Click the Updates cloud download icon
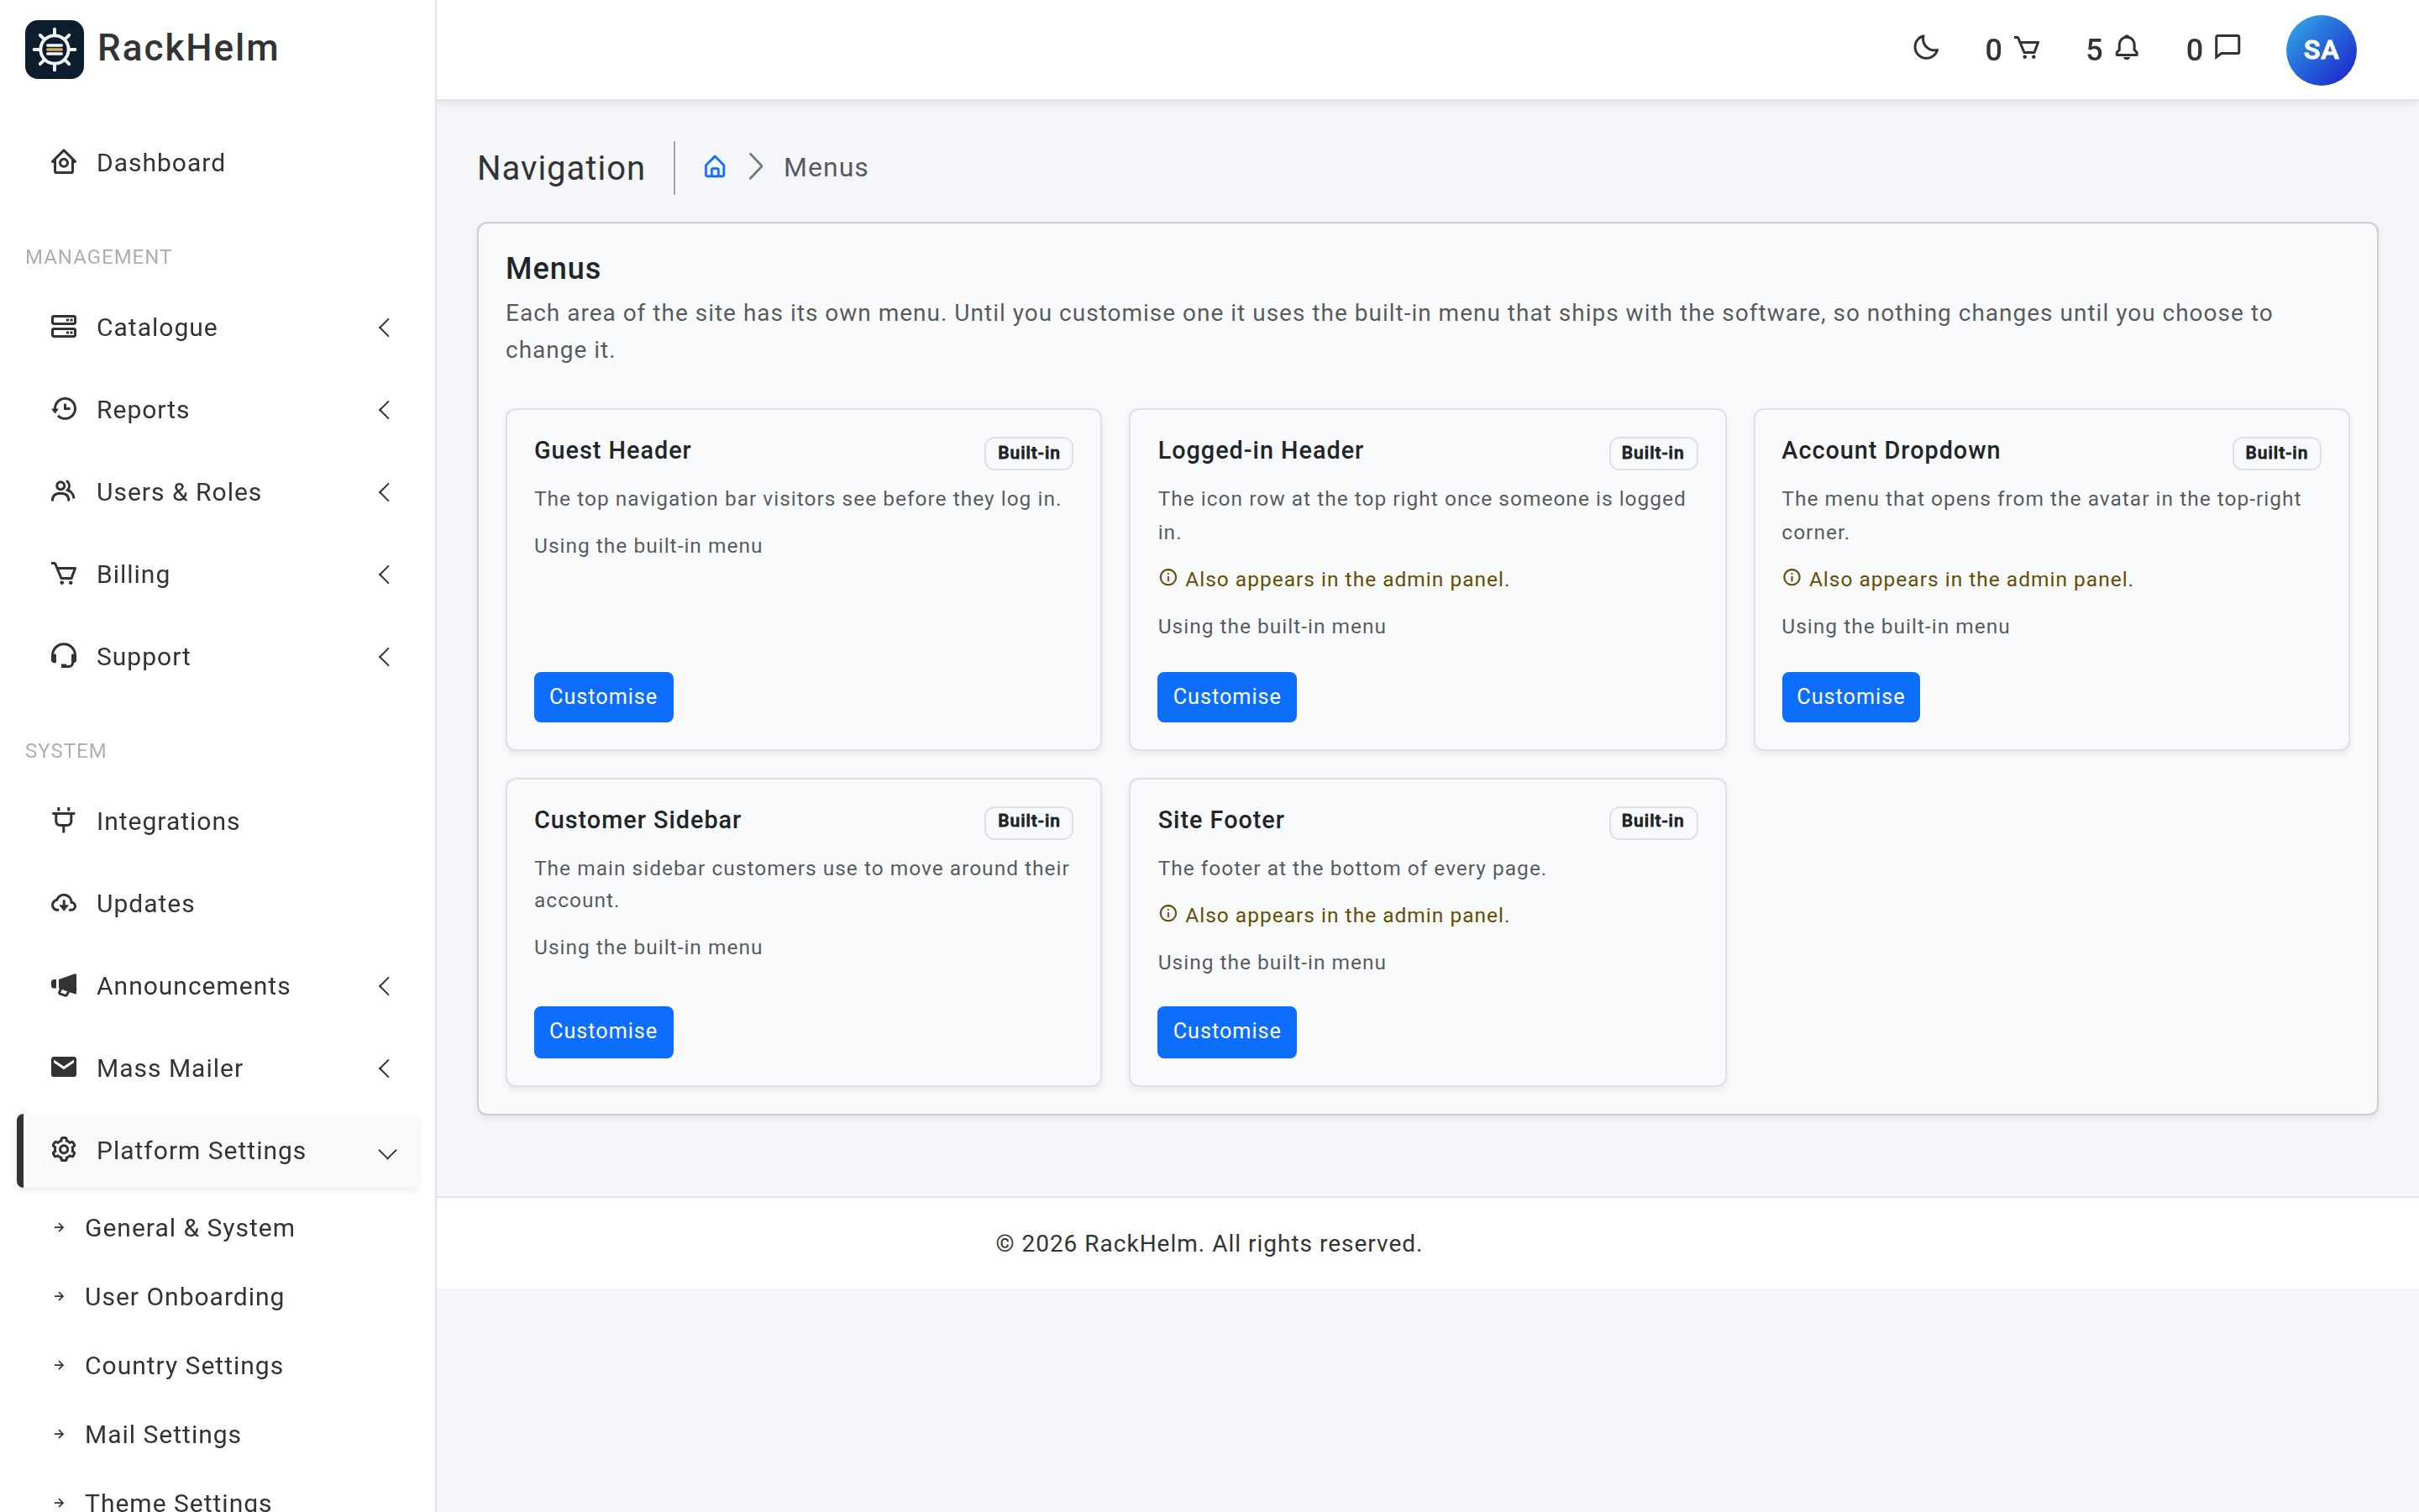 click(x=64, y=903)
